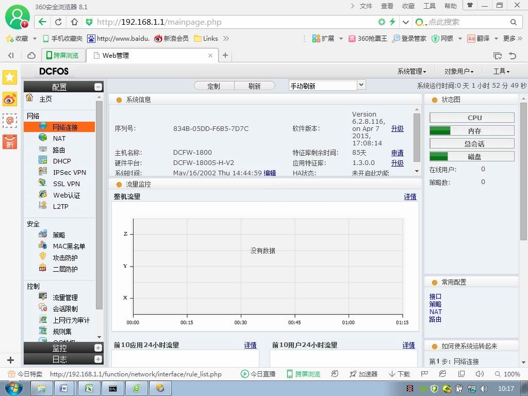
Task: Open the browser 帮助 menu
Action: [x=451, y=6]
